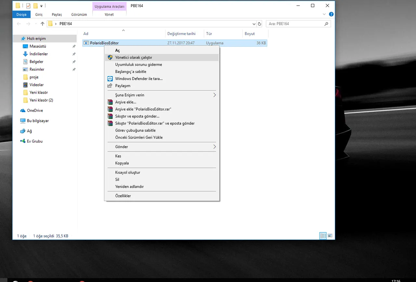
Task: Click the new folder icon in title bar
Action: click(x=36, y=6)
